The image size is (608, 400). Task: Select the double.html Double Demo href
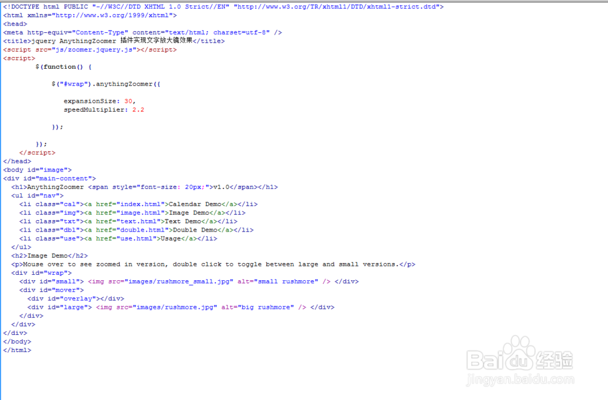tap(138, 229)
